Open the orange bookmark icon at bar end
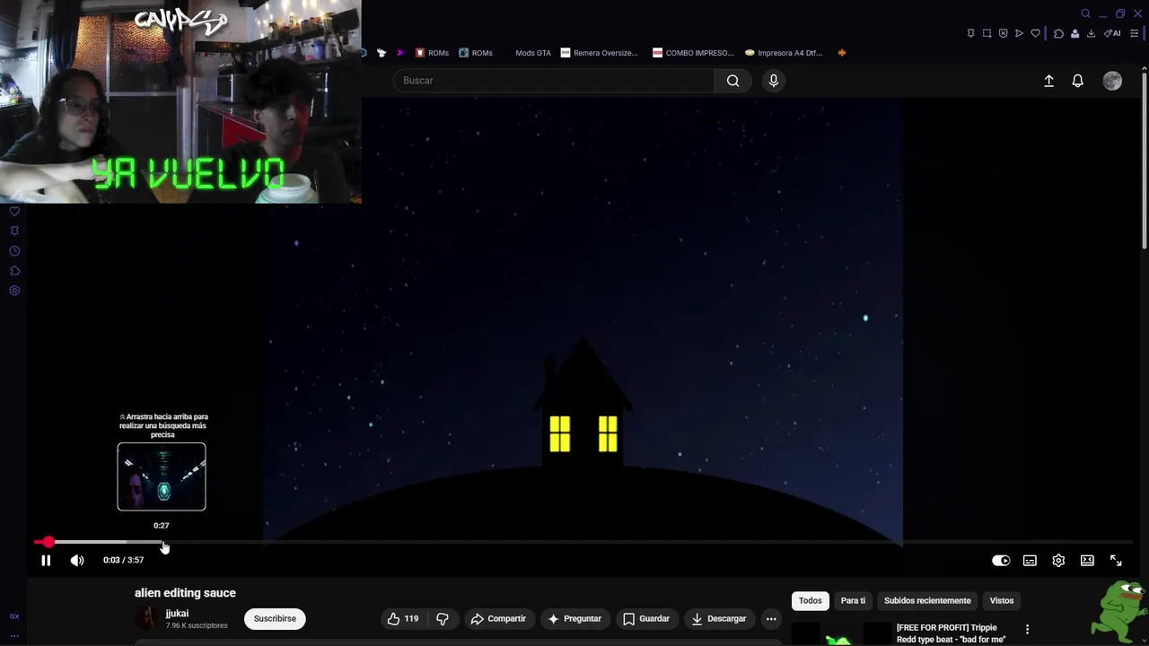The width and height of the screenshot is (1149, 646). (x=842, y=53)
